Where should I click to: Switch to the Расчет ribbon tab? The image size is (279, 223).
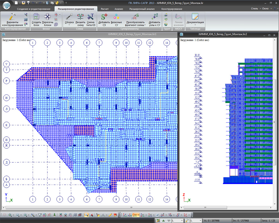coord(105,9)
